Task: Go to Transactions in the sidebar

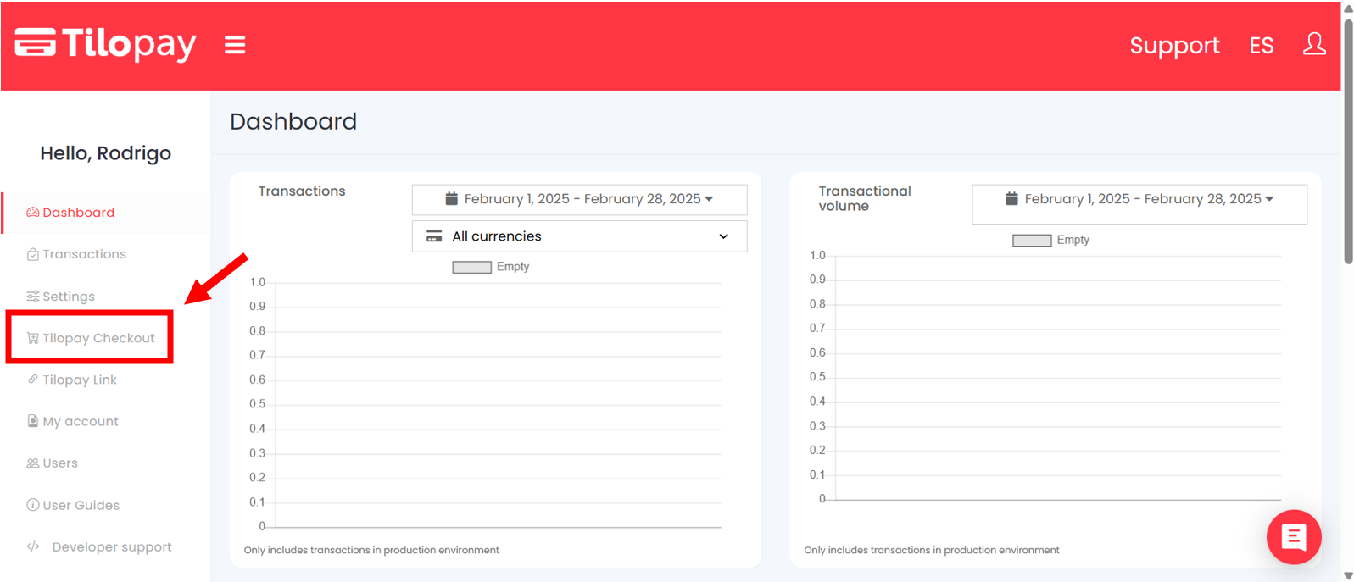Action: point(84,254)
